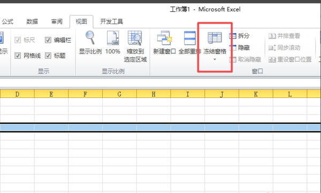
Task: Open the 开发工具 (Developer) tab
Action: [112, 21]
